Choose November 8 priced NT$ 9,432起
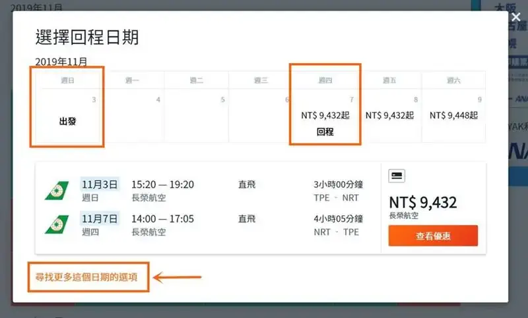The width and height of the screenshot is (528, 318). (389, 116)
